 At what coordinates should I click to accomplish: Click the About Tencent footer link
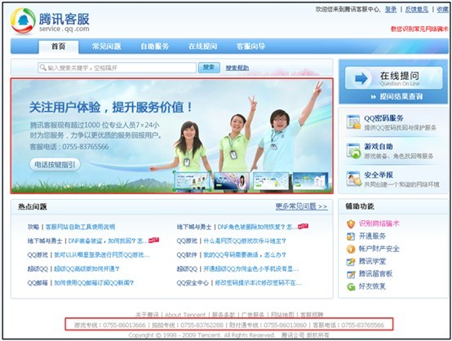click(185, 315)
